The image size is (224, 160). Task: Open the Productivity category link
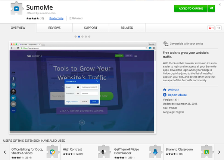(x=56, y=18)
